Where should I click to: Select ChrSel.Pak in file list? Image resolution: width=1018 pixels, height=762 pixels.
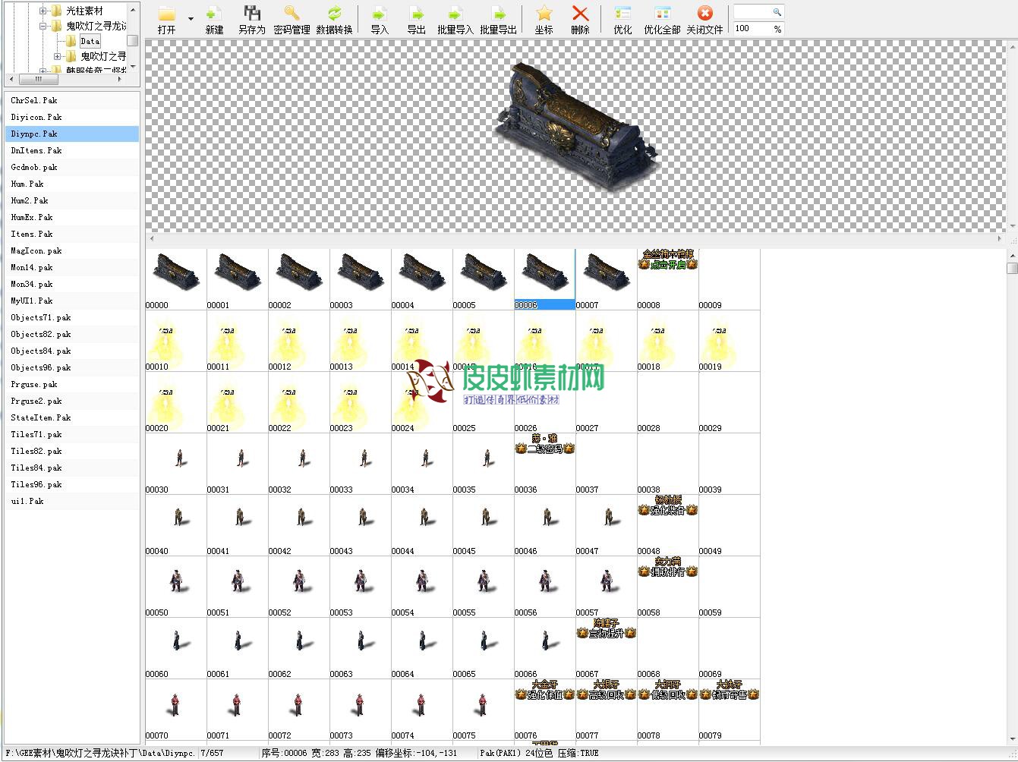[x=72, y=100]
